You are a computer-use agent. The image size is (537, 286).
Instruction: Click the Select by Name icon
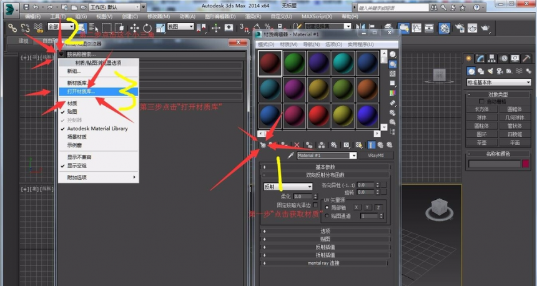94,27
